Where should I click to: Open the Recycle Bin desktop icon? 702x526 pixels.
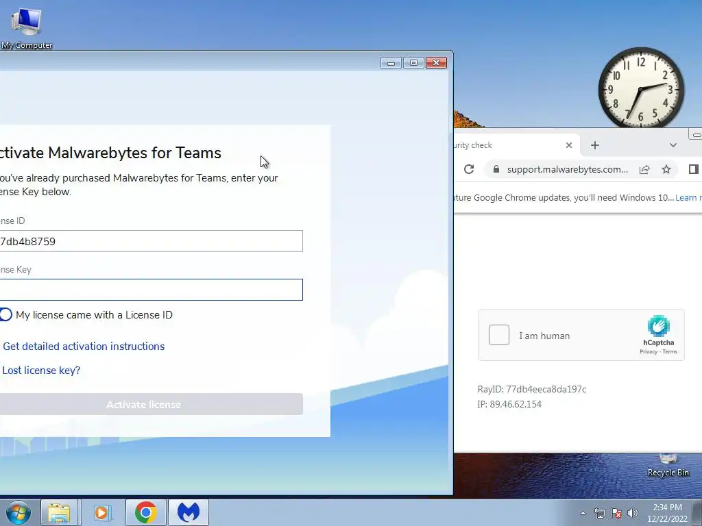tap(668, 465)
